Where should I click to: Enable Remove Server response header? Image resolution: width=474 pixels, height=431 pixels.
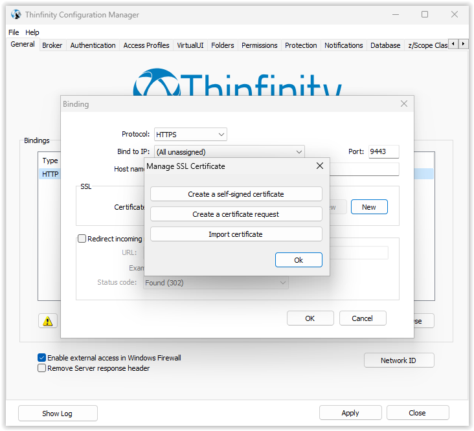(x=41, y=368)
